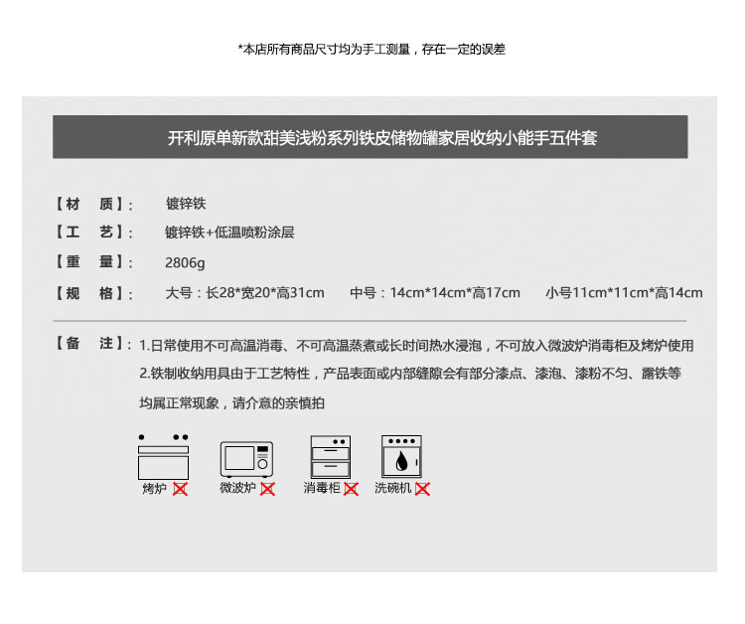Click the 【规 格】 label
Viewport: 745px width, 624px height.
tap(93, 293)
